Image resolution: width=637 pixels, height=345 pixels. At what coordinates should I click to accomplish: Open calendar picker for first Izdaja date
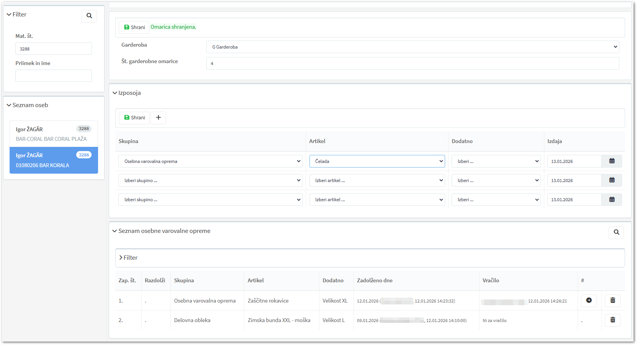pos(612,161)
